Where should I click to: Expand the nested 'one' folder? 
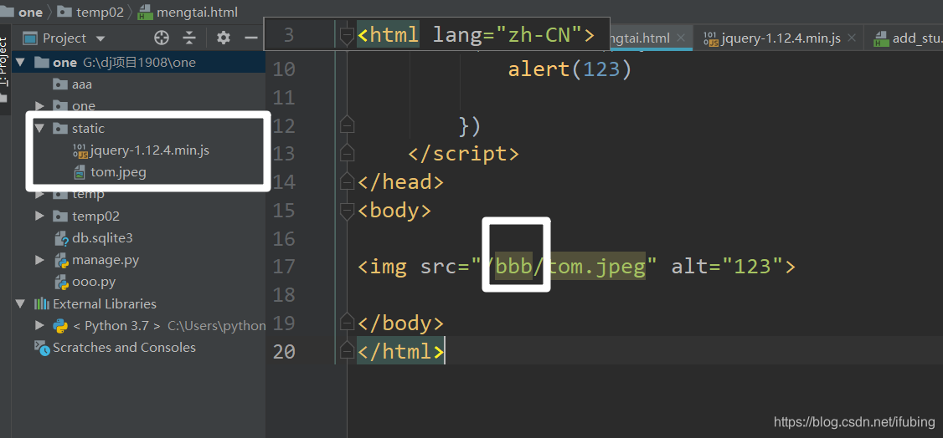[x=39, y=106]
